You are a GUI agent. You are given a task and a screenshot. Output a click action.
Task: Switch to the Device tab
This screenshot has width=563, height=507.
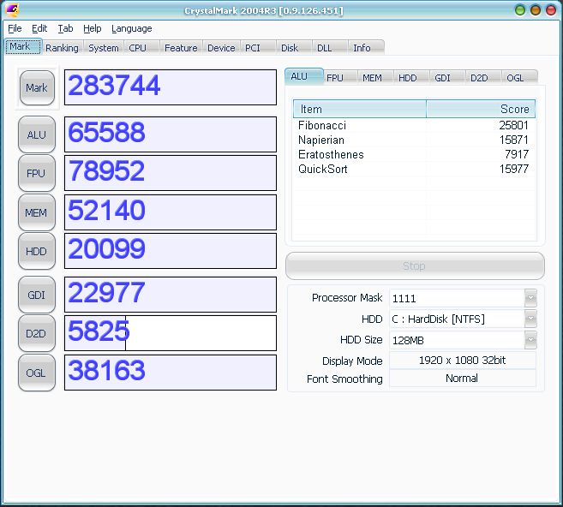point(221,48)
